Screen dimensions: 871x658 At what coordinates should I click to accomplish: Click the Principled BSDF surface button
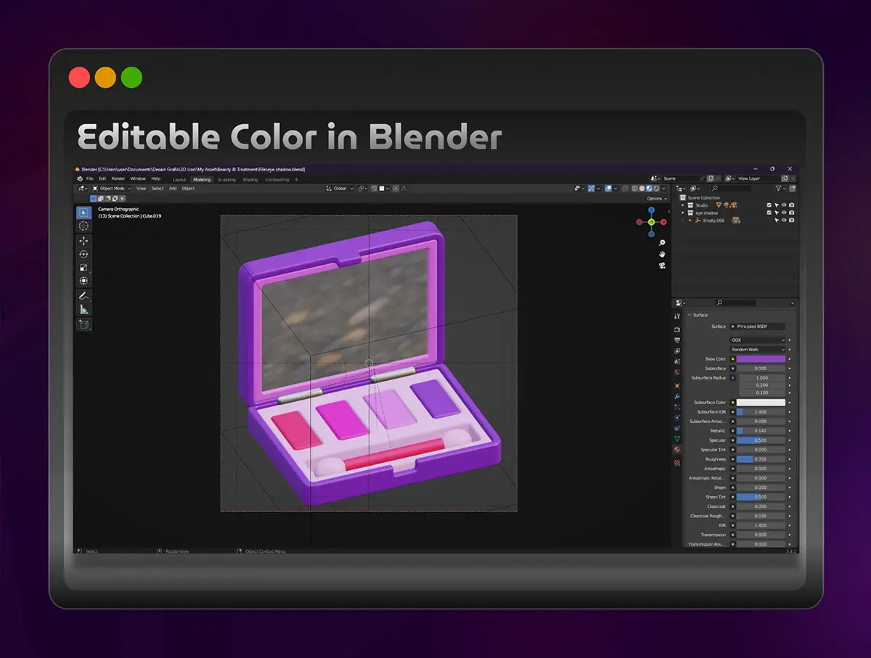click(x=758, y=326)
